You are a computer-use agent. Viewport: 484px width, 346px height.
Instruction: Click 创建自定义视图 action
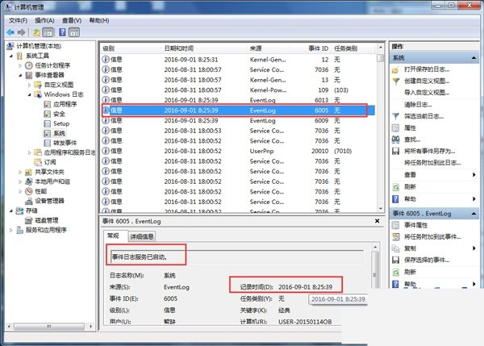pyautogui.click(x=427, y=81)
